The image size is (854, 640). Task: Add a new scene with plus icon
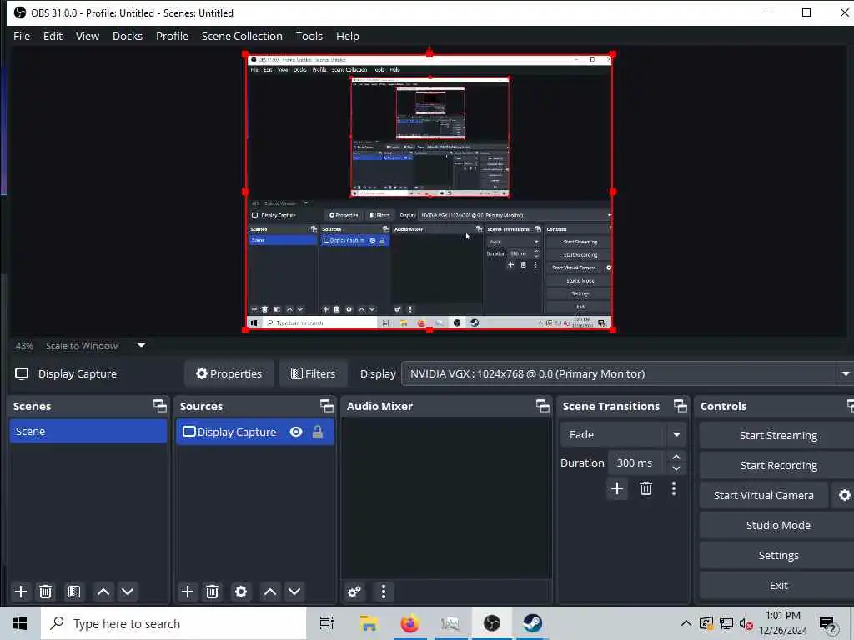click(21, 592)
